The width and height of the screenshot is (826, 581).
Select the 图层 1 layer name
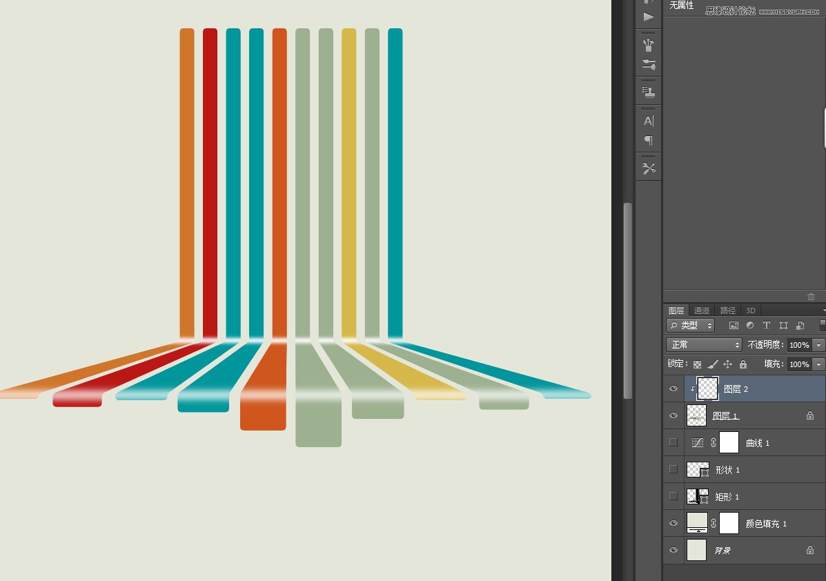click(x=725, y=416)
